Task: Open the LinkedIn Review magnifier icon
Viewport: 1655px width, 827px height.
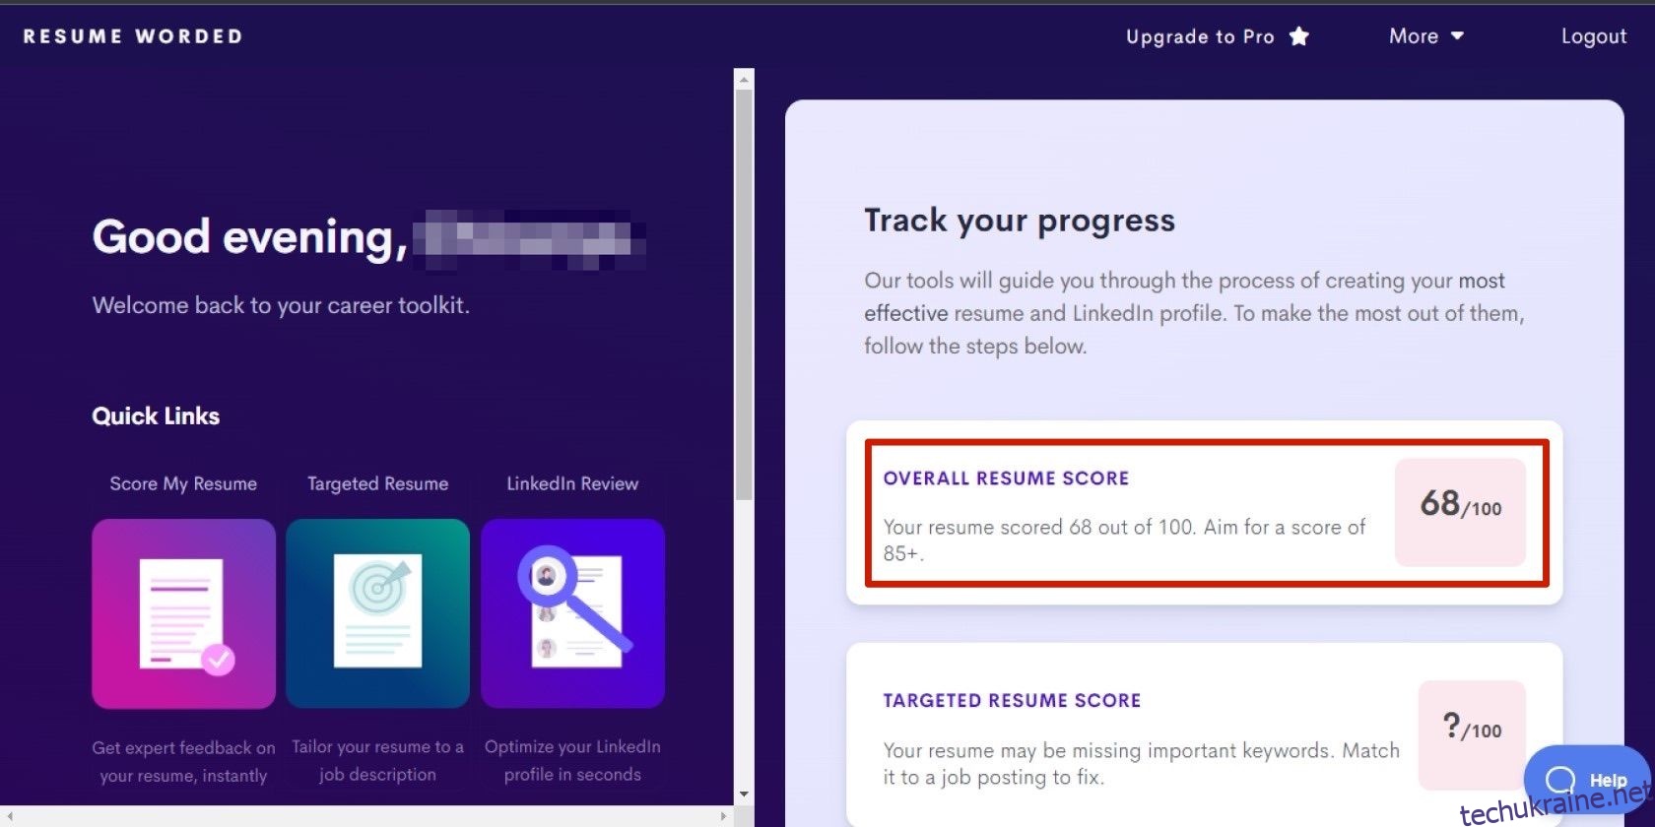Action: [572, 613]
